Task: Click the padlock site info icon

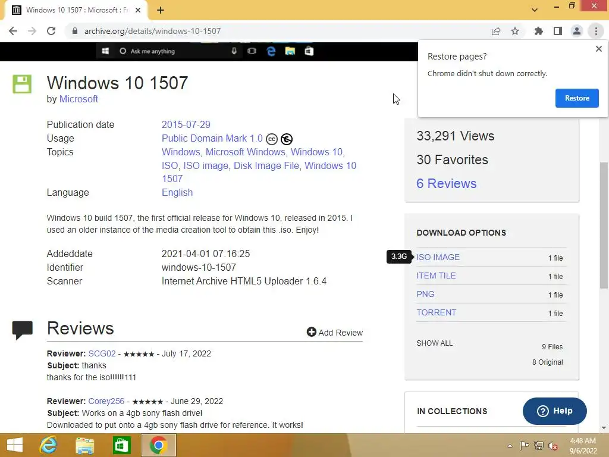Action: pyautogui.click(x=75, y=31)
